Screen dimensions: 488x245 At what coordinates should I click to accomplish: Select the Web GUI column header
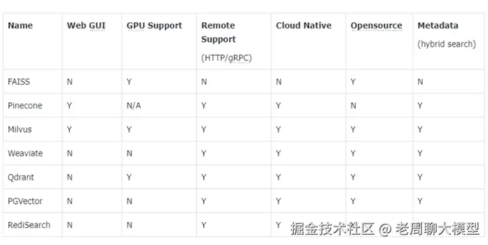pyautogui.click(x=86, y=26)
